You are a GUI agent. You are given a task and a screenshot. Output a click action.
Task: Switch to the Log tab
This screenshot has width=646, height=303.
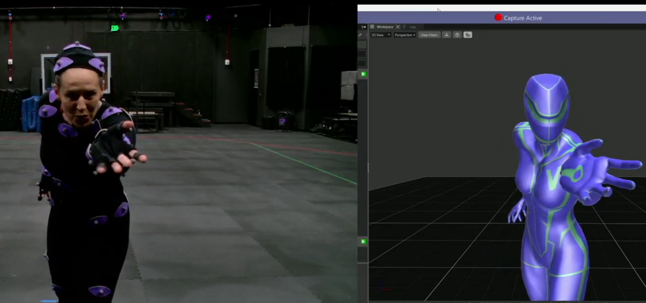coord(412,27)
